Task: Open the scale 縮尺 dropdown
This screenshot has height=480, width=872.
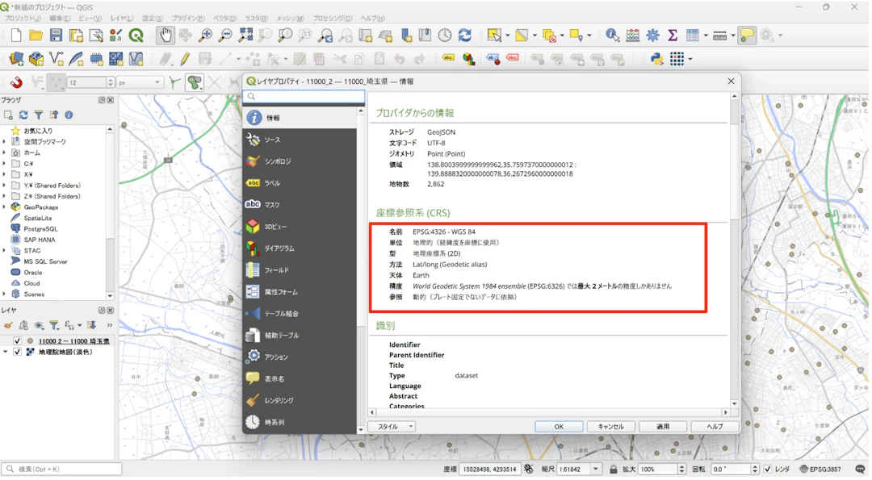Action: (x=596, y=470)
